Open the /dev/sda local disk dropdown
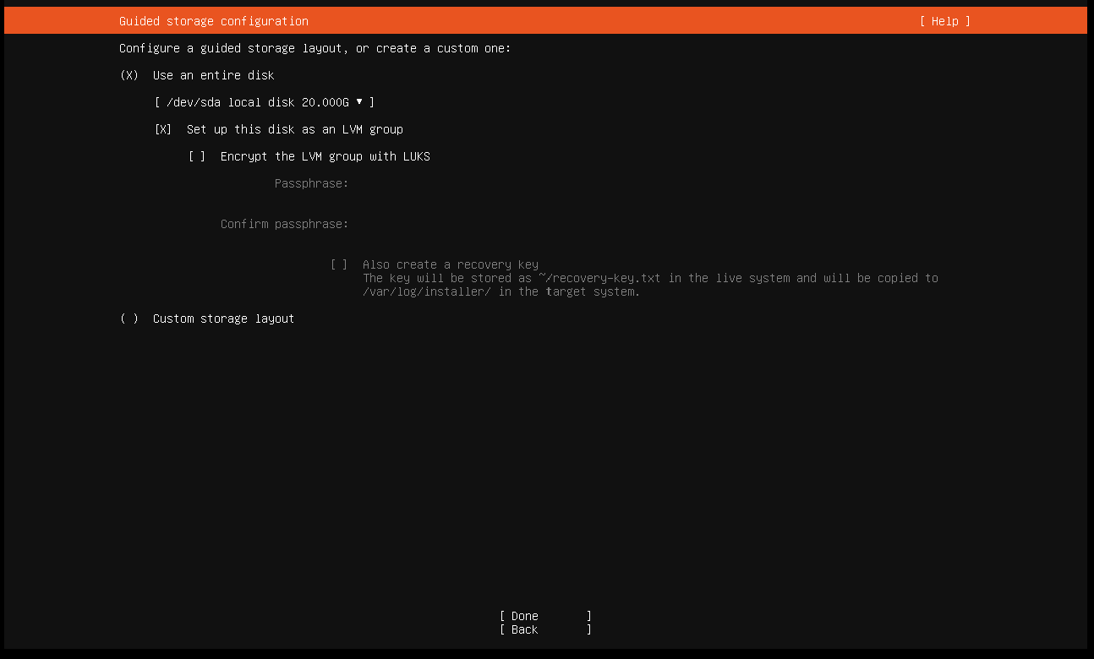Screen dimensions: 1094x659 [x=265, y=102]
